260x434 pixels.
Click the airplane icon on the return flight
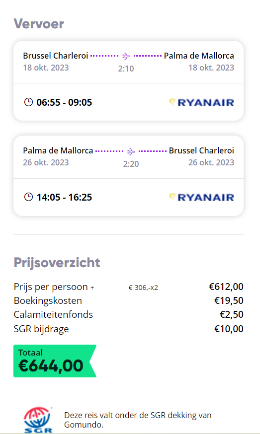pyautogui.click(x=131, y=151)
